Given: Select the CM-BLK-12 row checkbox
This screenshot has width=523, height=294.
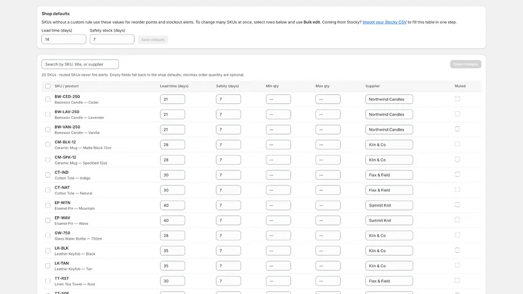Looking at the screenshot, I should 48,144.
